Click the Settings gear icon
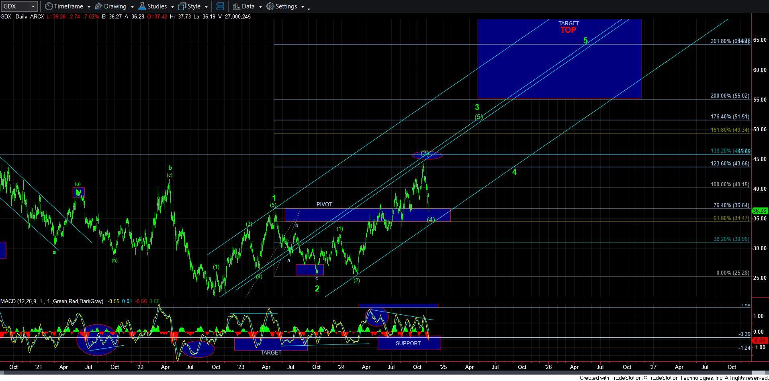This screenshot has height=381, width=769. pos(270,6)
